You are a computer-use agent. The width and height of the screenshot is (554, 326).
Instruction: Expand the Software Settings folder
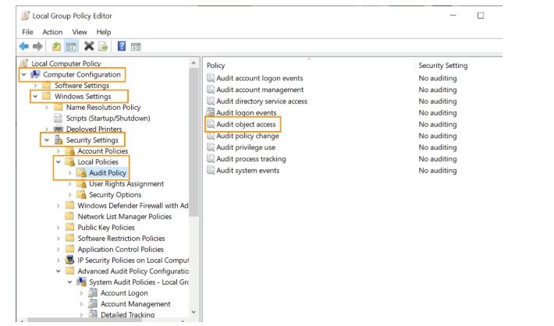click(x=35, y=86)
